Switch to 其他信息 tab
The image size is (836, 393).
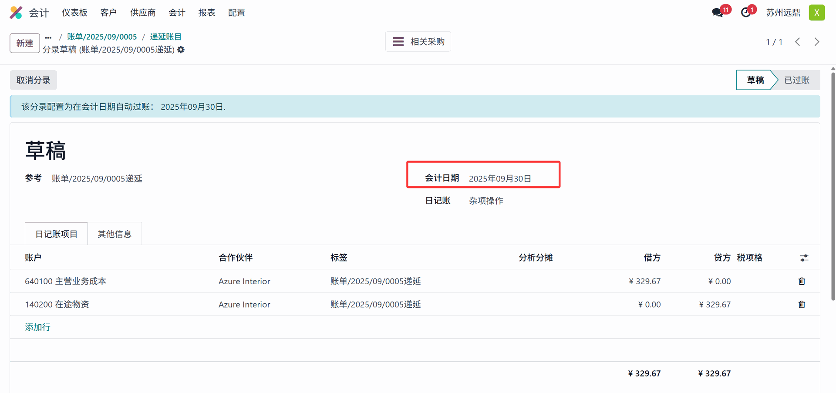(x=115, y=234)
